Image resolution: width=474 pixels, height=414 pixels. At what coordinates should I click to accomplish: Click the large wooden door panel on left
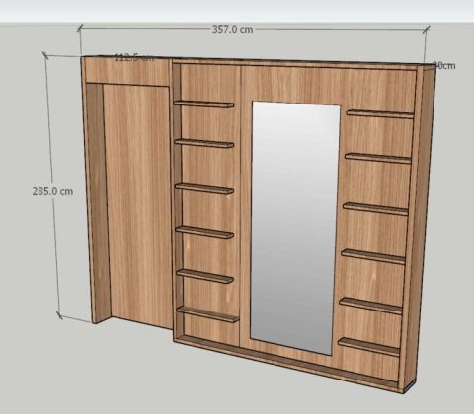(137, 206)
